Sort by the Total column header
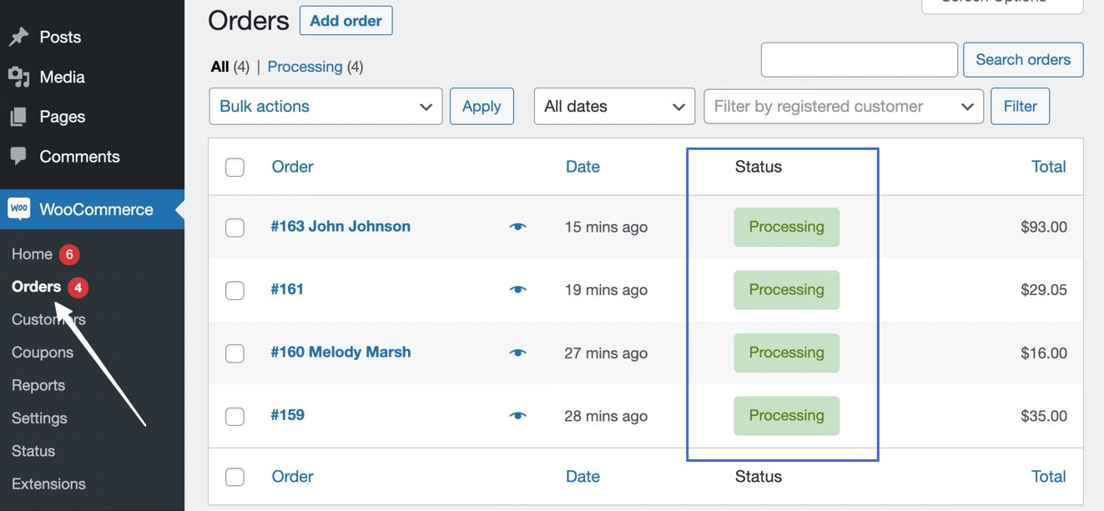 point(1048,167)
